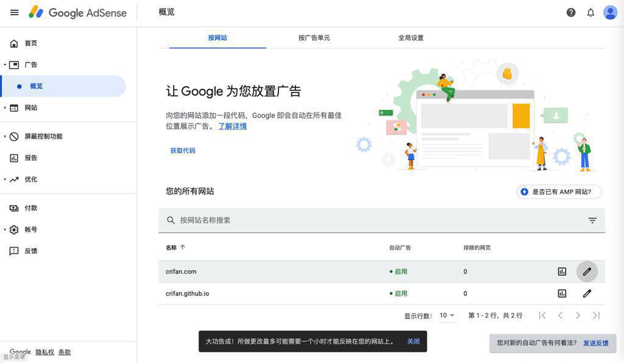Viewport: 624px width, 363px height.
Task: Open the hamburger main menu
Action: [x=15, y=12]
